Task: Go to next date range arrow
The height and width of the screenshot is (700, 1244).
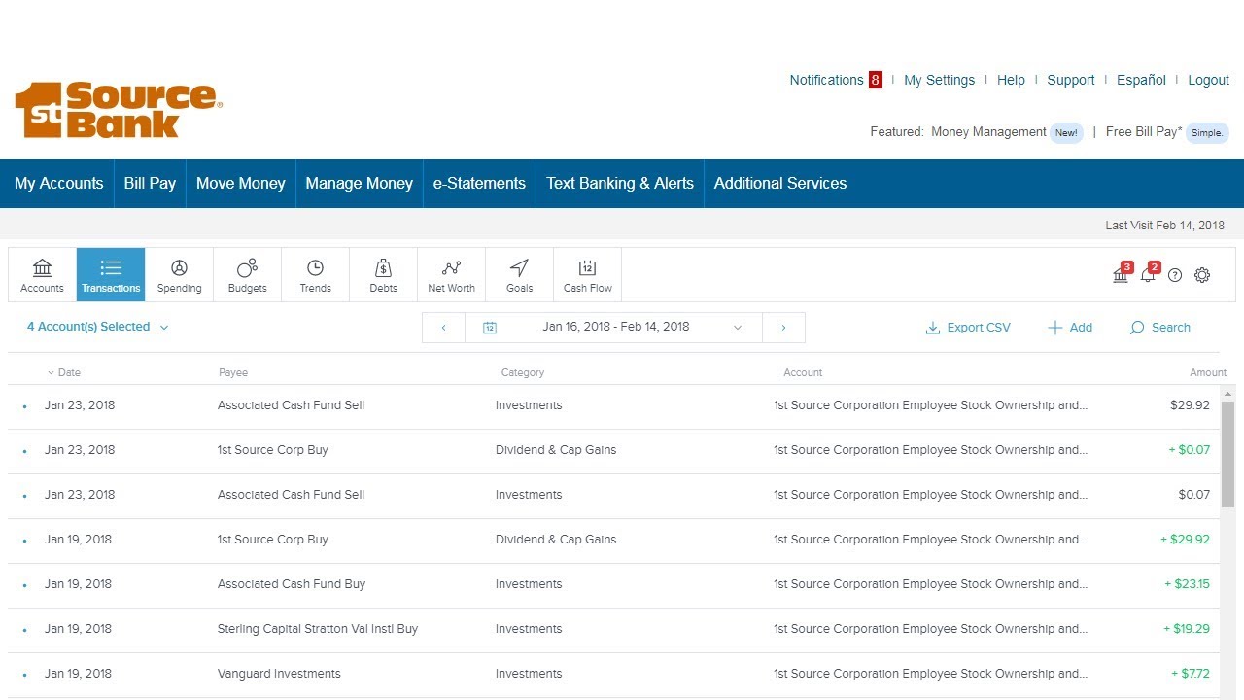Action: point(783,328)
